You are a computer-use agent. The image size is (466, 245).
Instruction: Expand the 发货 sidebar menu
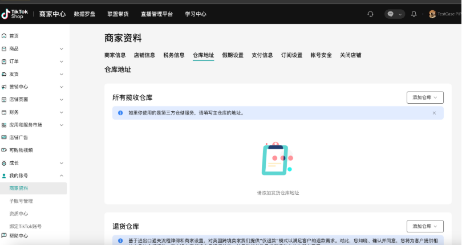coord(62,74)
